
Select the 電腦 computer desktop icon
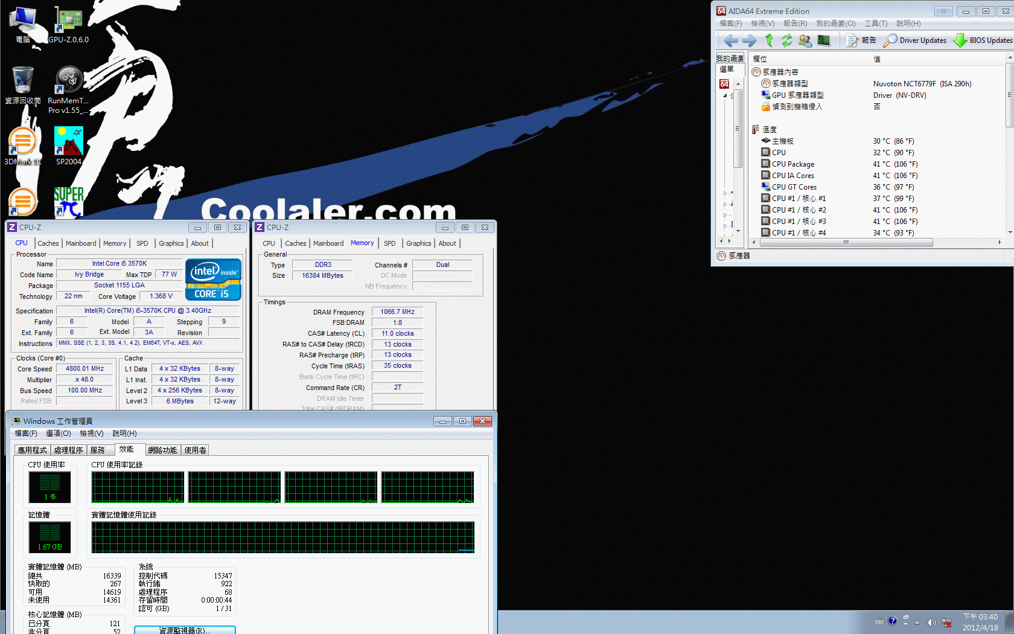point(23,25)
